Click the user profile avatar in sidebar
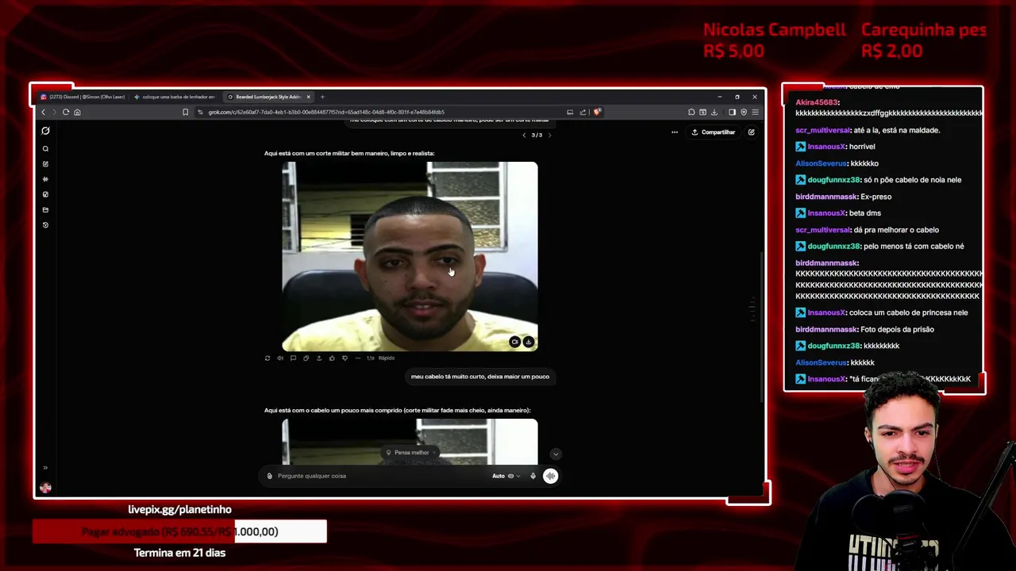 click(x=45, y=488)
